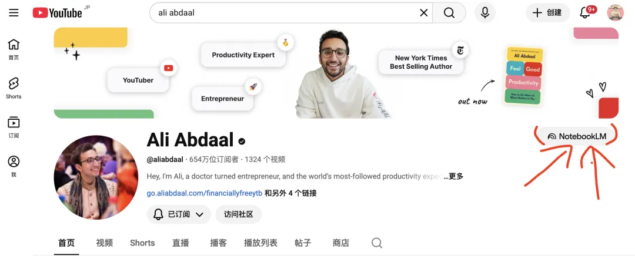Viewport: 635px width, 259px height.
Task: Switch to the 播放列表 tab
Action: (x=260, y=243)
